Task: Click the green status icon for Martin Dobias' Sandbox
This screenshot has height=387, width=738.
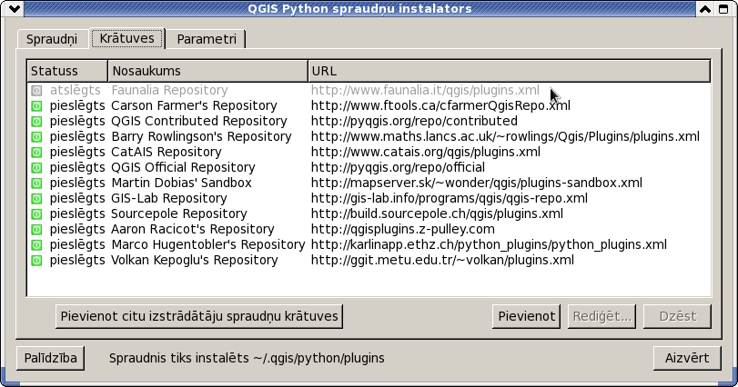Action: pyautogui.click(x=36, y=184)
